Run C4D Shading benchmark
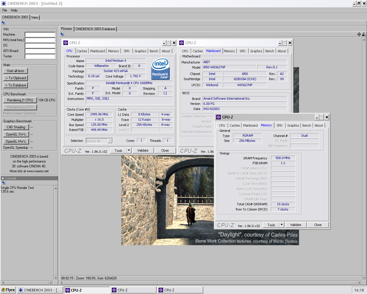The image size is (367, 294). (x=16, y=127)
